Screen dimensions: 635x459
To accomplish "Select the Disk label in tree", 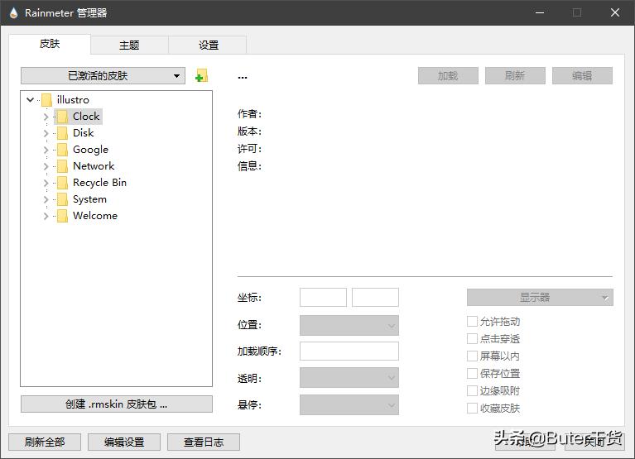I will coord(84,133).
